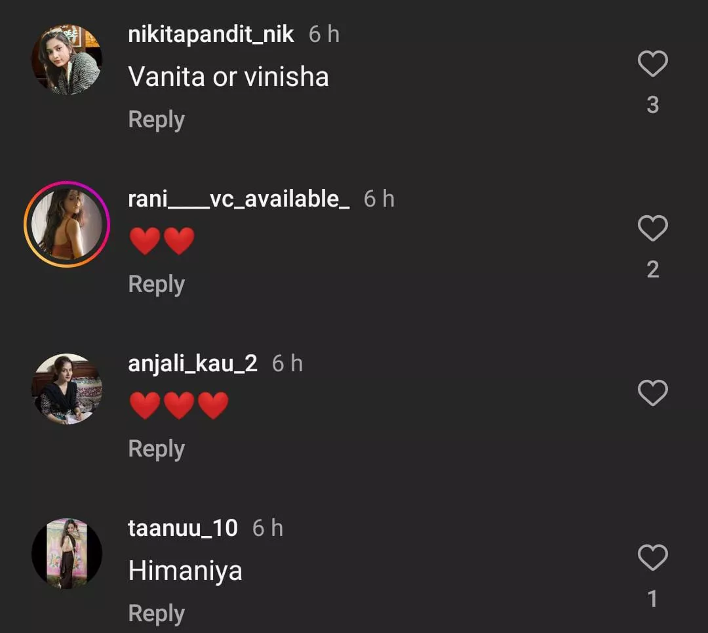
Task: Tap the heart on anjali_kau_2's comment
Action: click(x=652, y=393)
